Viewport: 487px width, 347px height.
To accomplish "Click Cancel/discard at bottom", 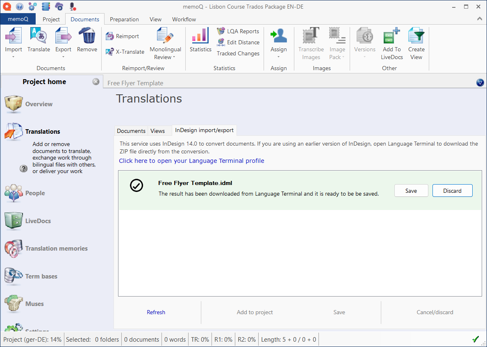I will click(435, 312).
